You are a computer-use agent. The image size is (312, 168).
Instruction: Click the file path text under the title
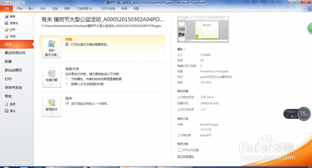pos(101,26)
